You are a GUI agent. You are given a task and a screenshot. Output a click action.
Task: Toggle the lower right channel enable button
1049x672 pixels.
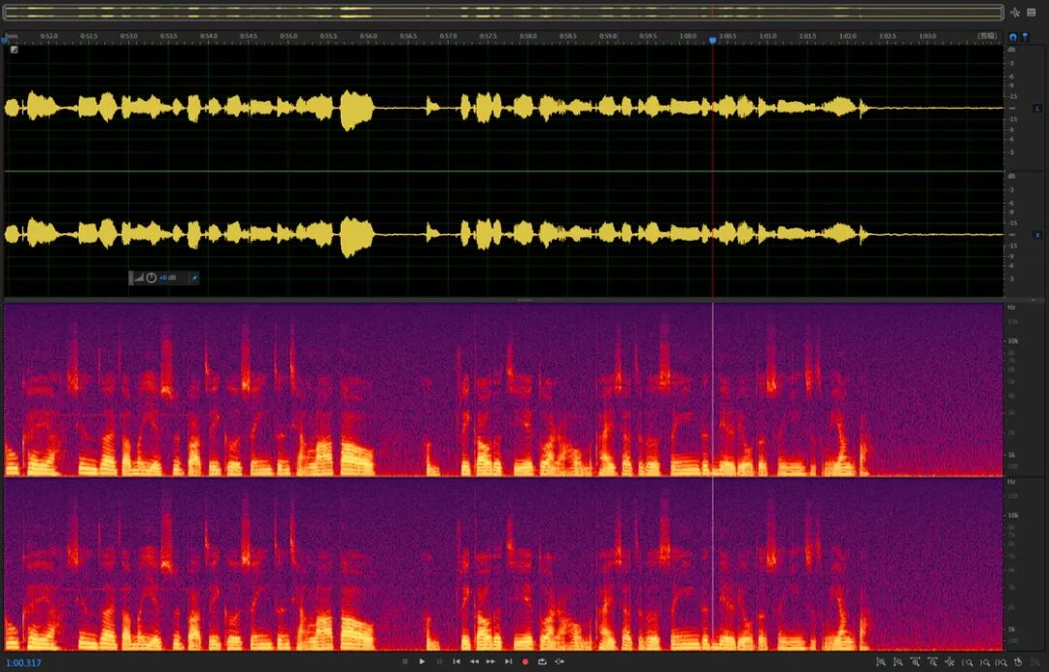pos(1037,235)
